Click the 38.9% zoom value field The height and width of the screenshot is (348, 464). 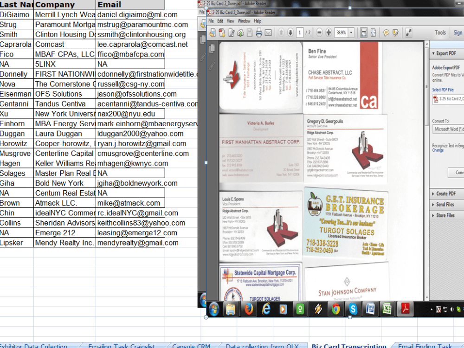(341, 32)
